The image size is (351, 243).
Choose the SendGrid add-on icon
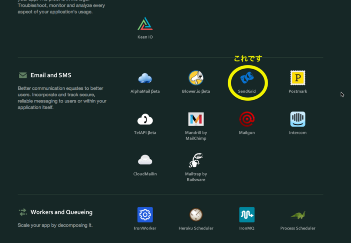coord(247,78)
